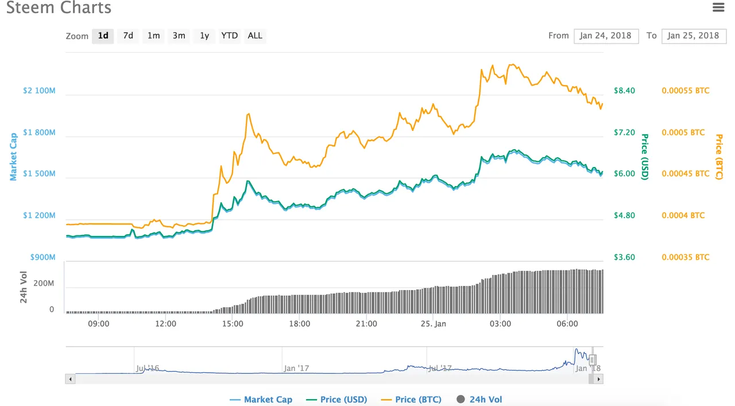Click the 25. Jan axis label
This screenshot has width=735, height=406.
coord(433,324)
